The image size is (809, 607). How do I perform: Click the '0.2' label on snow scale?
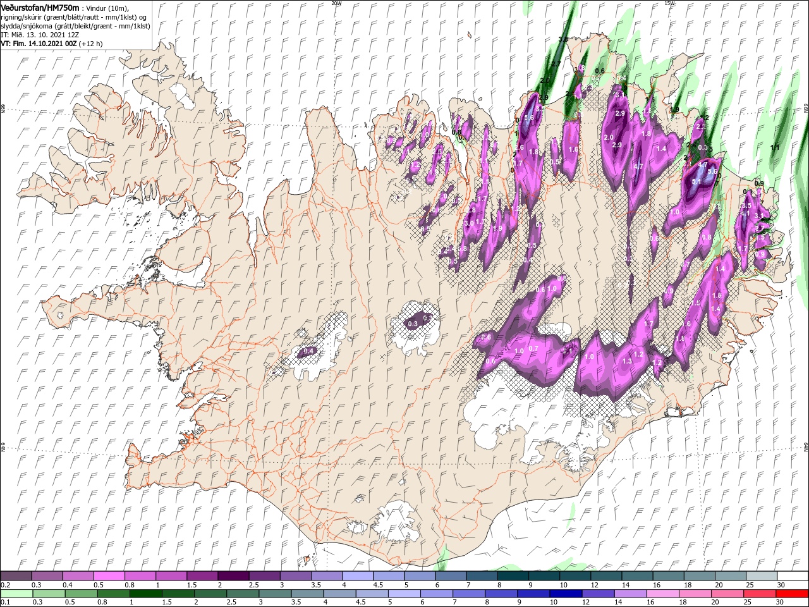tap(5, 585)
